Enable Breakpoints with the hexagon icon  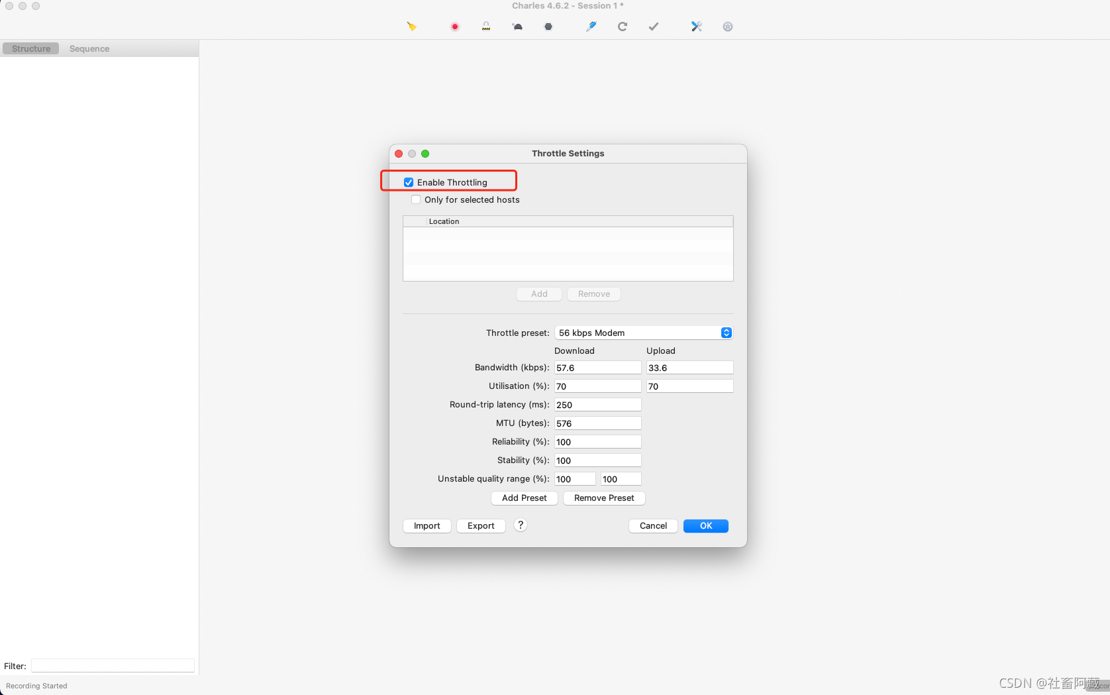point(548,27)
